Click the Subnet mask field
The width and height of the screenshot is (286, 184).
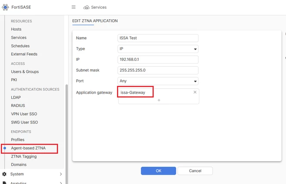coord(158,70)
